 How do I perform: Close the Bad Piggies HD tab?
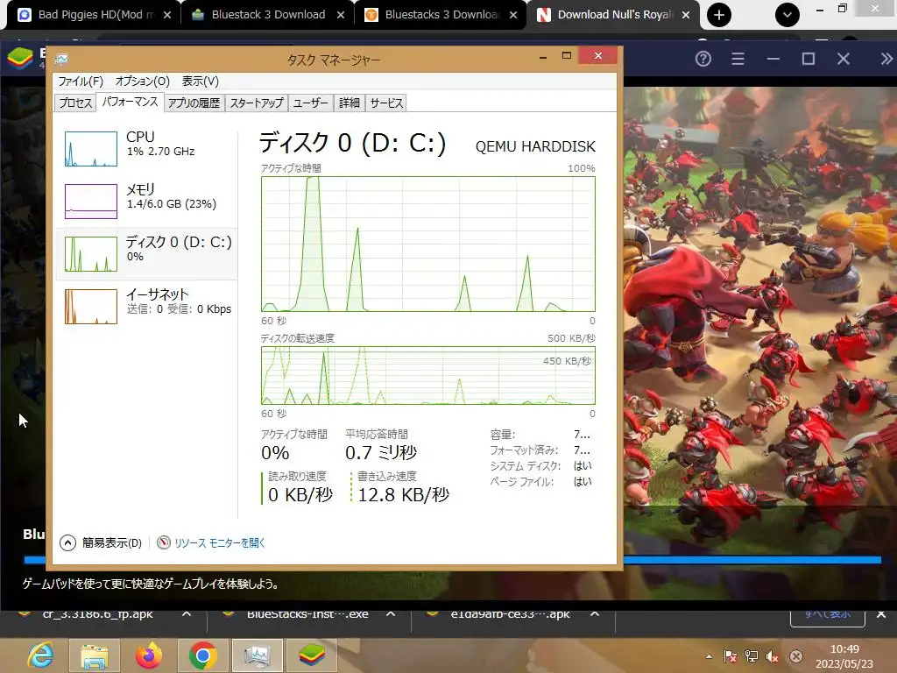click(x=167, y=16)
